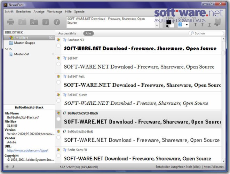The image size is (230, 174).
Task: Click the OpenType icon next to BellGothicStd-Black
Action: pyautogui.click(x=64, y=113)
